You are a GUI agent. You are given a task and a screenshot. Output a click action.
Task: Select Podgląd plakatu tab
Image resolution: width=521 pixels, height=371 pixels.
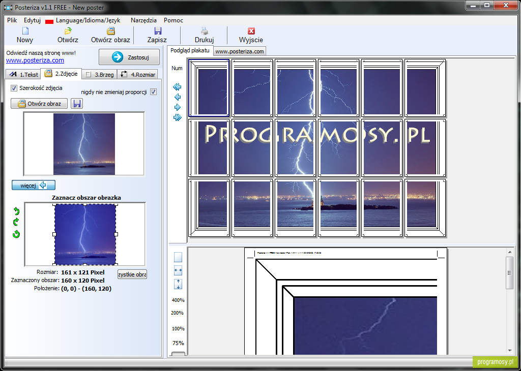[x=190, y=50]
